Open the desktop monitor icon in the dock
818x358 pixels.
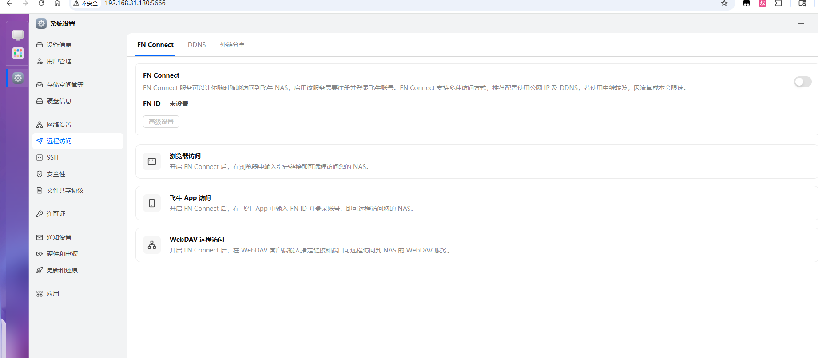click(x=18, y=35)
